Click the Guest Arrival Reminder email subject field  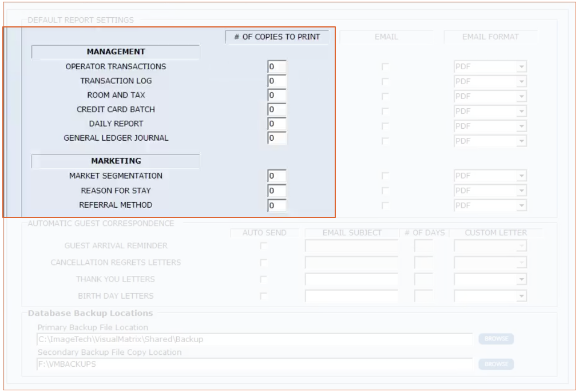(351, 246)
